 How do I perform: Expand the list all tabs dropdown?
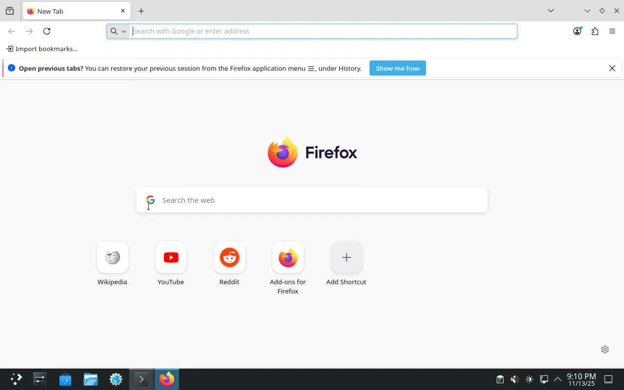551,11
